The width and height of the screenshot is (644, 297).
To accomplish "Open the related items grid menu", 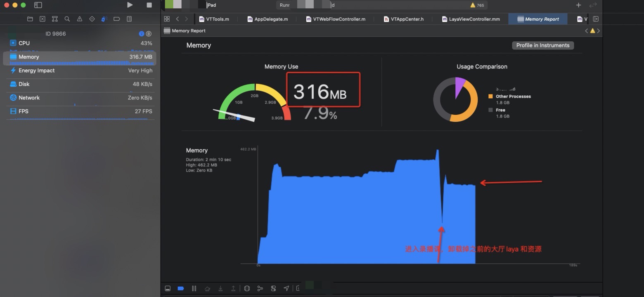I will click(167, 19).
